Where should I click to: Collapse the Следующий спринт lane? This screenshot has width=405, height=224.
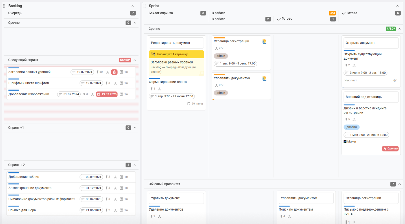coord(135,60)
